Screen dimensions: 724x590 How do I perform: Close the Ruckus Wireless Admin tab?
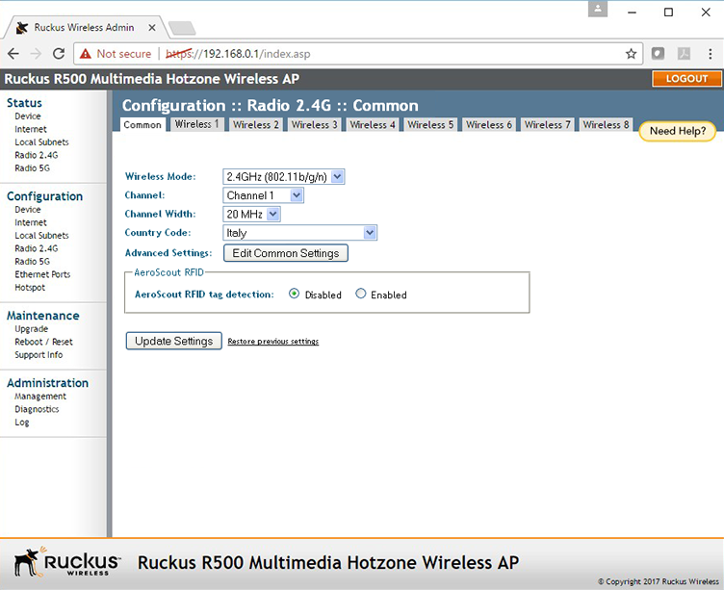[x=151, y=28]
